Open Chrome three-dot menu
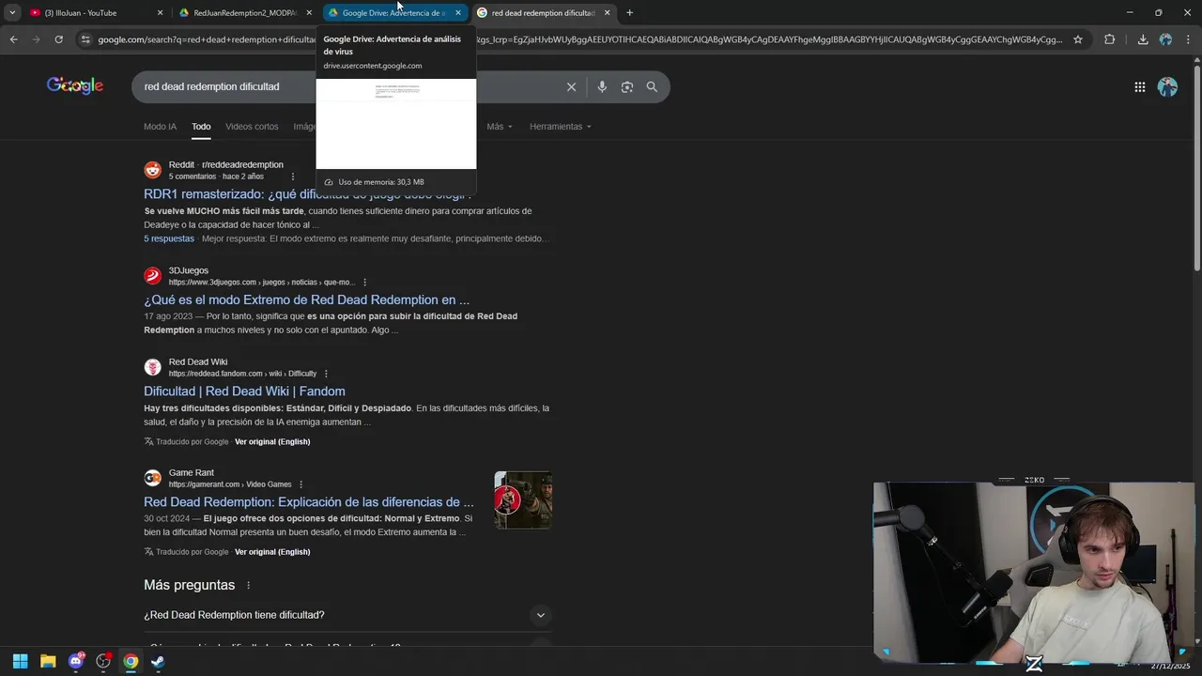This screenshot has height=676, width=1202. [1188, 39]
